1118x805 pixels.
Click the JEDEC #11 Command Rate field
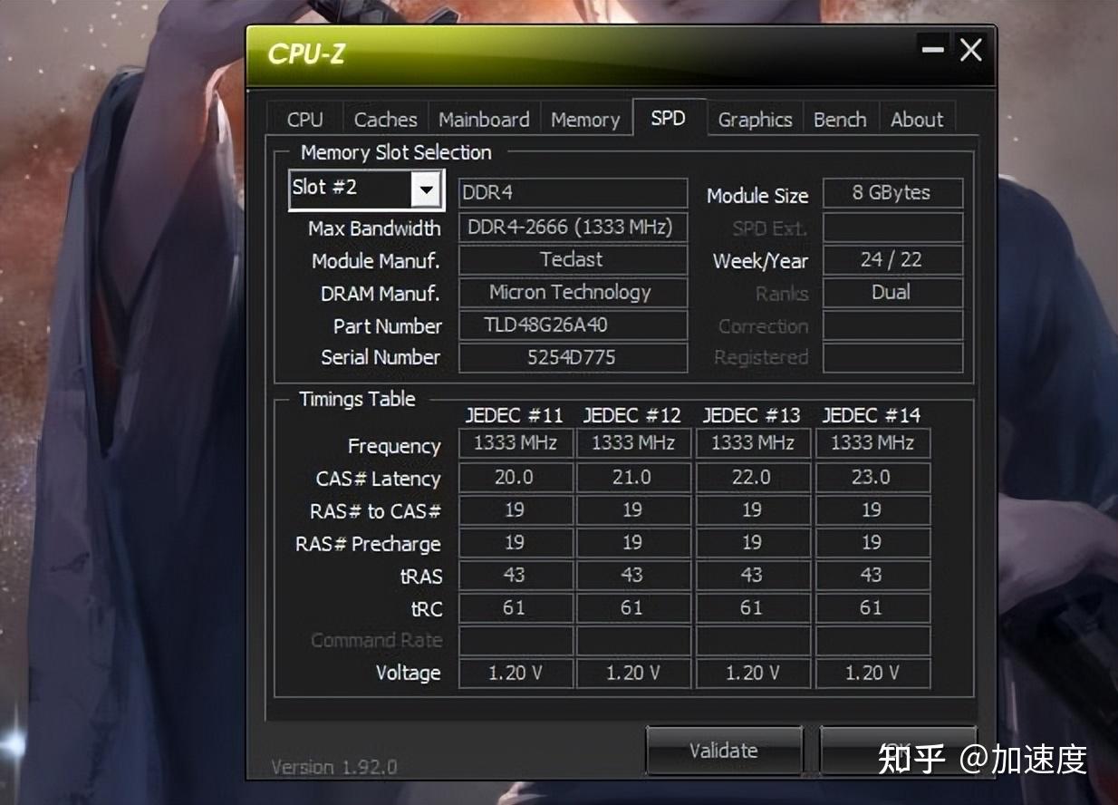516,640
